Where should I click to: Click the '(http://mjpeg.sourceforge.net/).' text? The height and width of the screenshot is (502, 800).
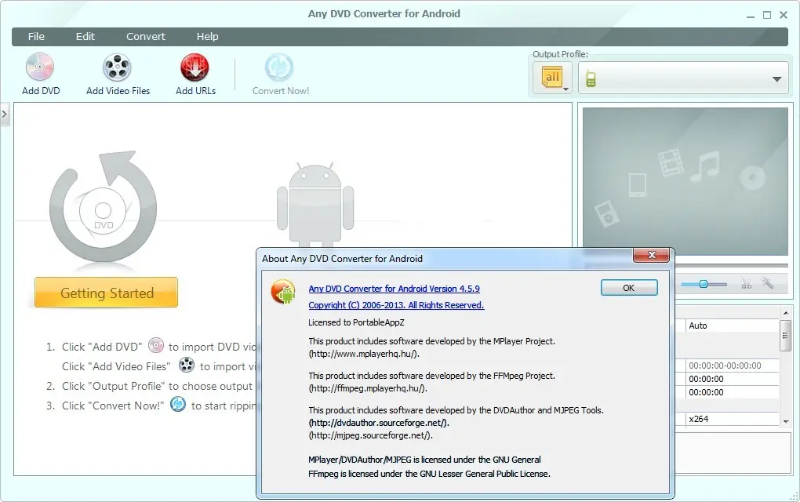coord(370,435)
